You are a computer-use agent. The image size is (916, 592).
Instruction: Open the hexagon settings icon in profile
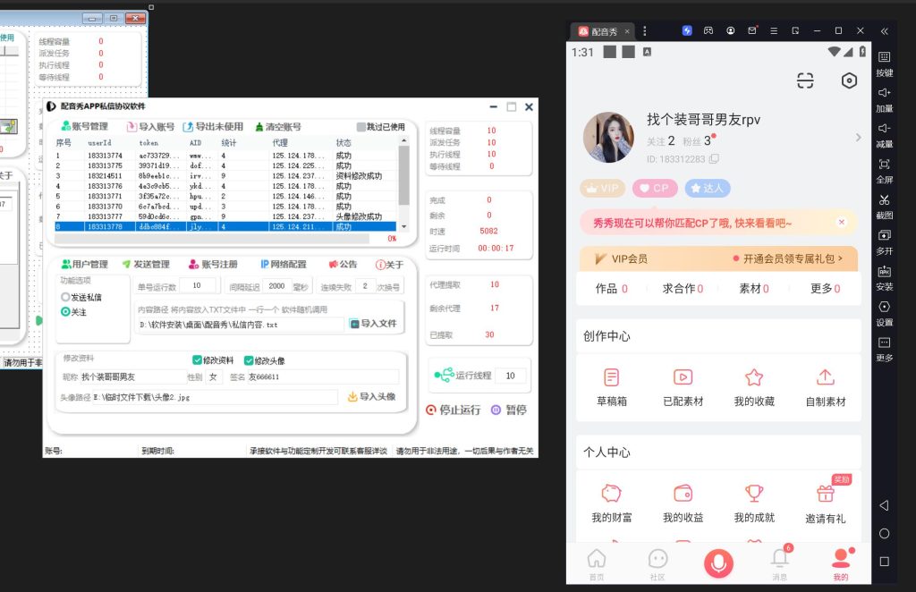click(849, 80)
